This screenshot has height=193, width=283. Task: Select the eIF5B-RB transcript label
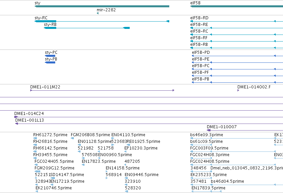point(199,45)
